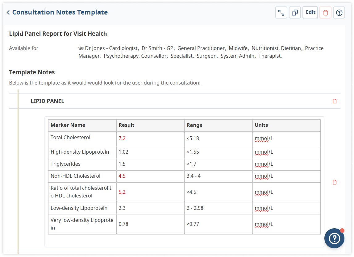Click the <4.5 range value
354x257 pixels.
[x=191, y=192]
